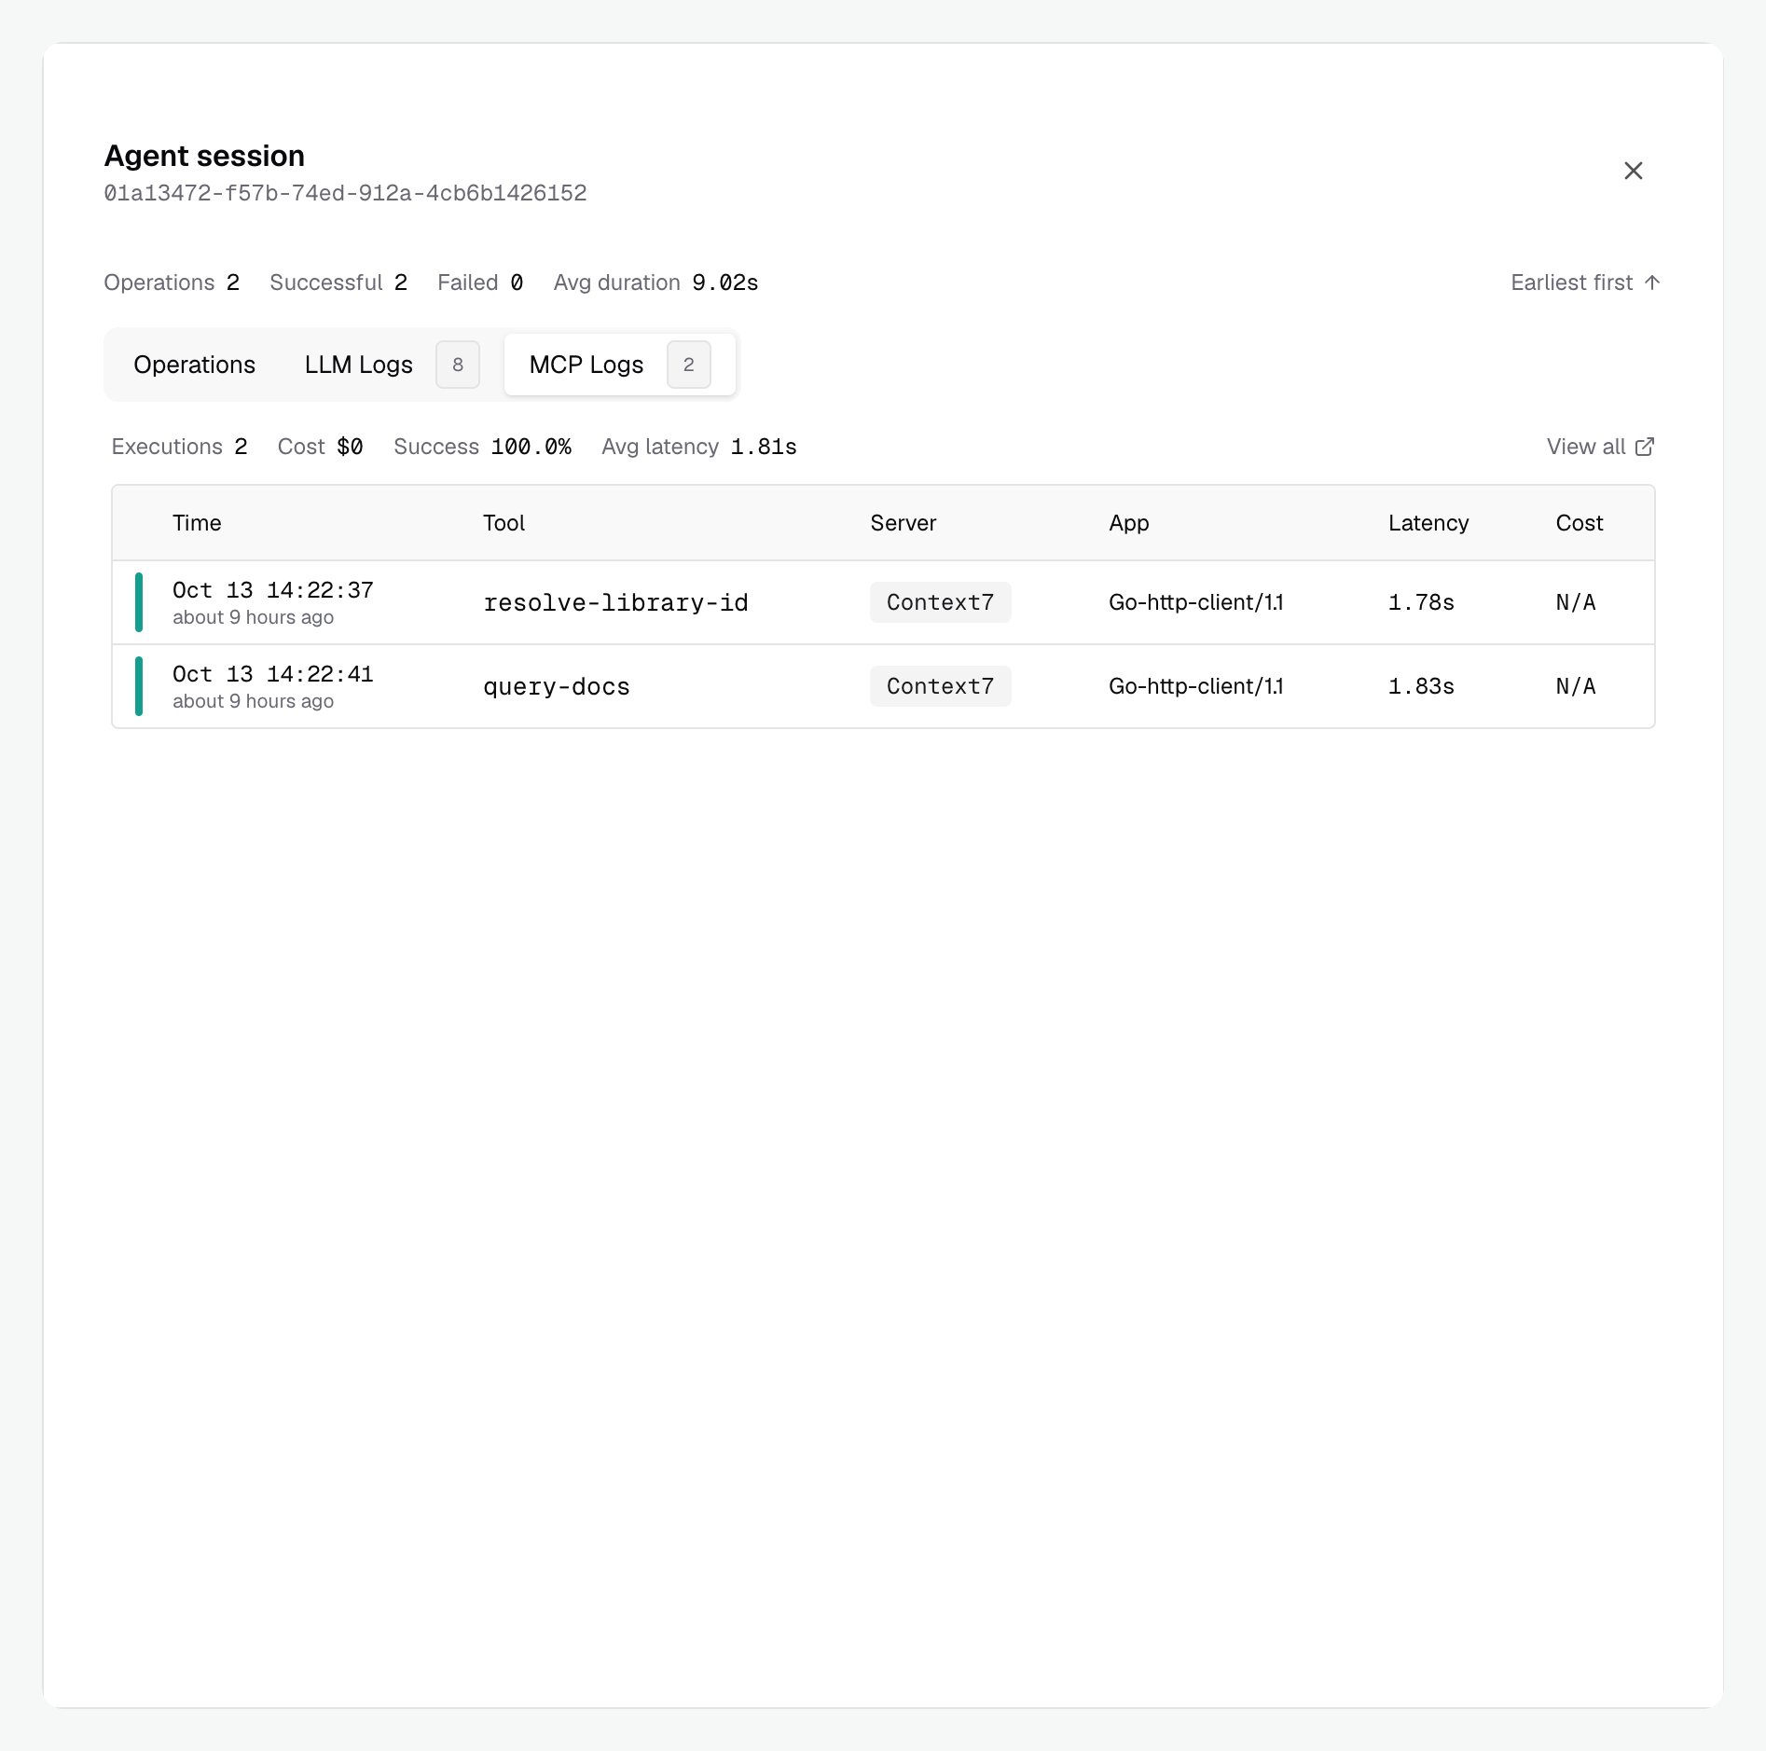Click the Failed 0 stat
Viewport: 1766px width, 1751px height.
pyautogui.click(x=480, y=283)
